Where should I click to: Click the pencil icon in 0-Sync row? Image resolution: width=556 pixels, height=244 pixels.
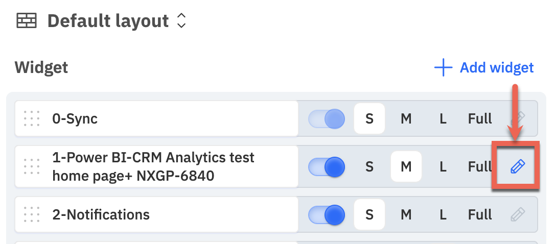pos(517,118)
